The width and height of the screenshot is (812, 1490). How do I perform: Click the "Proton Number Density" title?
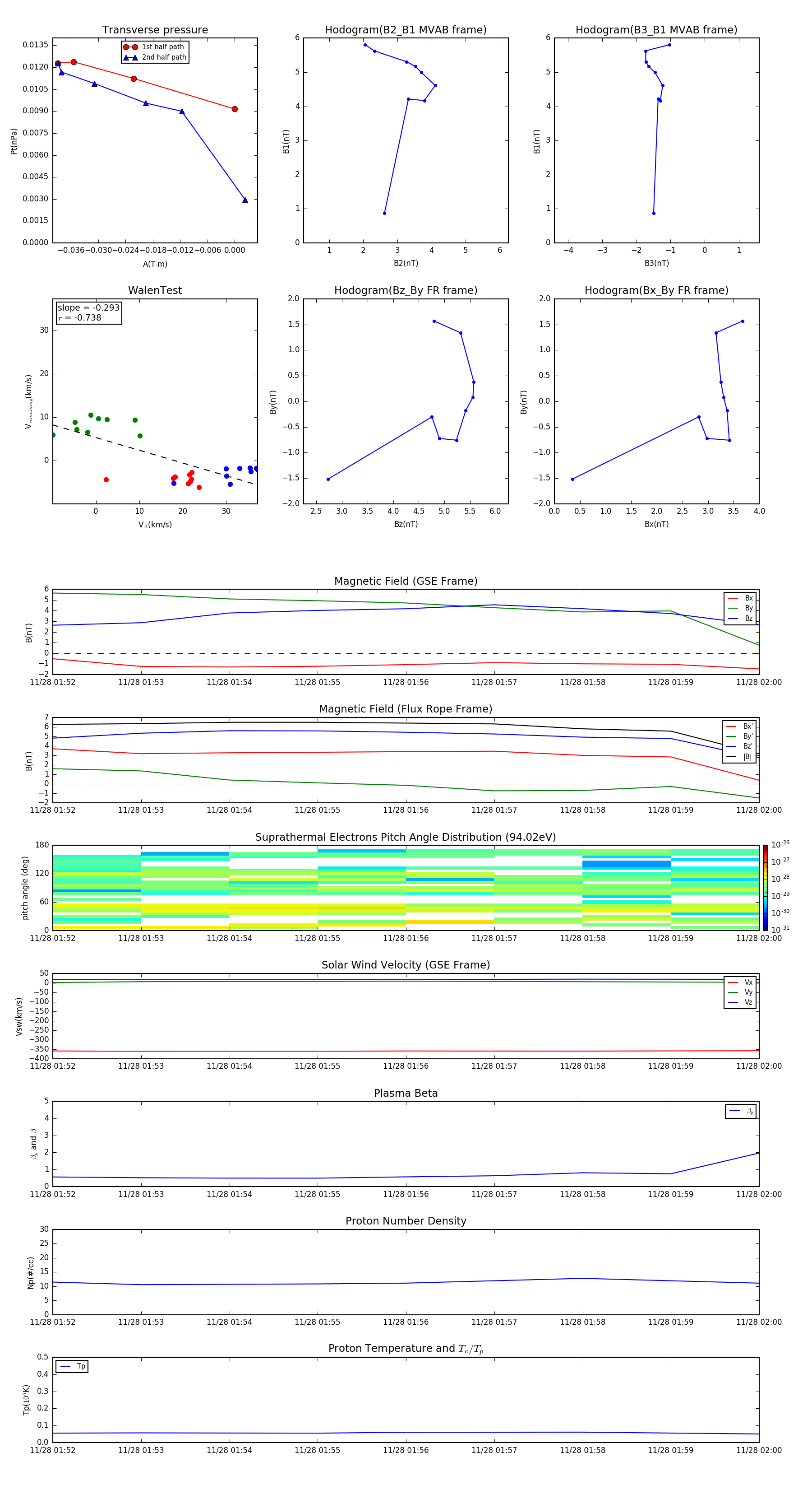tap(406, 1220)
